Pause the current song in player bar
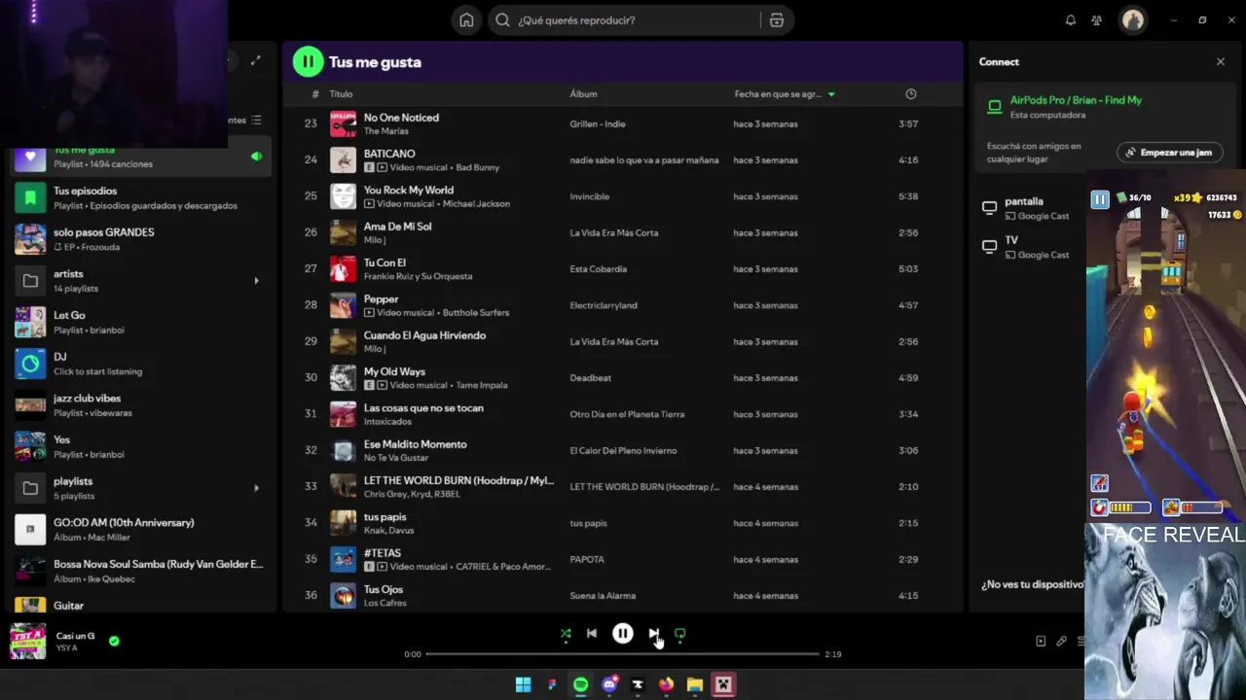The height and width of the screenshot is (700, 1246). coord(623,634)
